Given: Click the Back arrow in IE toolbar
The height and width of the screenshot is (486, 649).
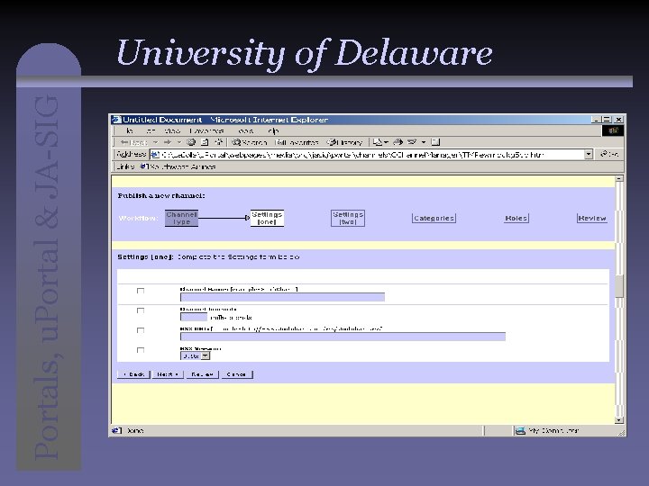Looking at the screenshot, I should pos(124,142).
